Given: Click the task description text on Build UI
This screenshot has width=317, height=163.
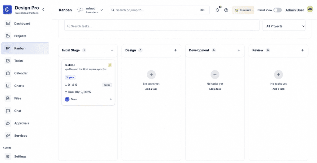Looking at the screenshot, I should tap(85, 69).
